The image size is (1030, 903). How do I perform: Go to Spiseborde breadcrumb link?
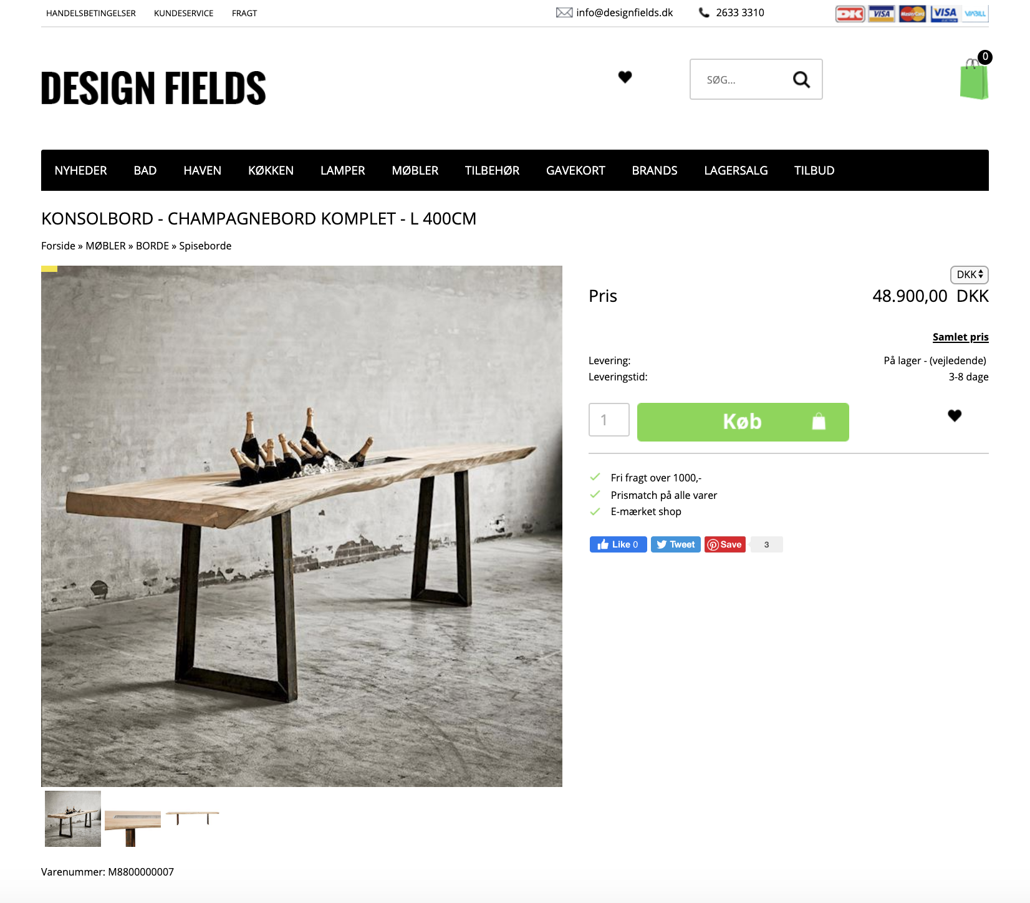click(x=205, y=246)
